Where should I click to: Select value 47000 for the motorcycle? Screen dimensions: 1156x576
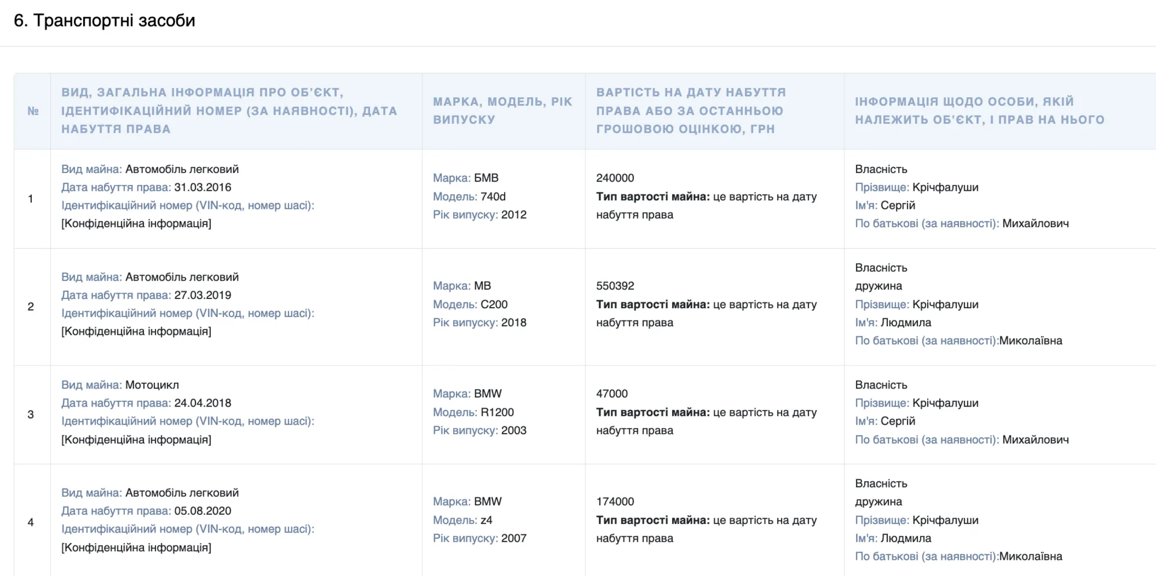612,394
